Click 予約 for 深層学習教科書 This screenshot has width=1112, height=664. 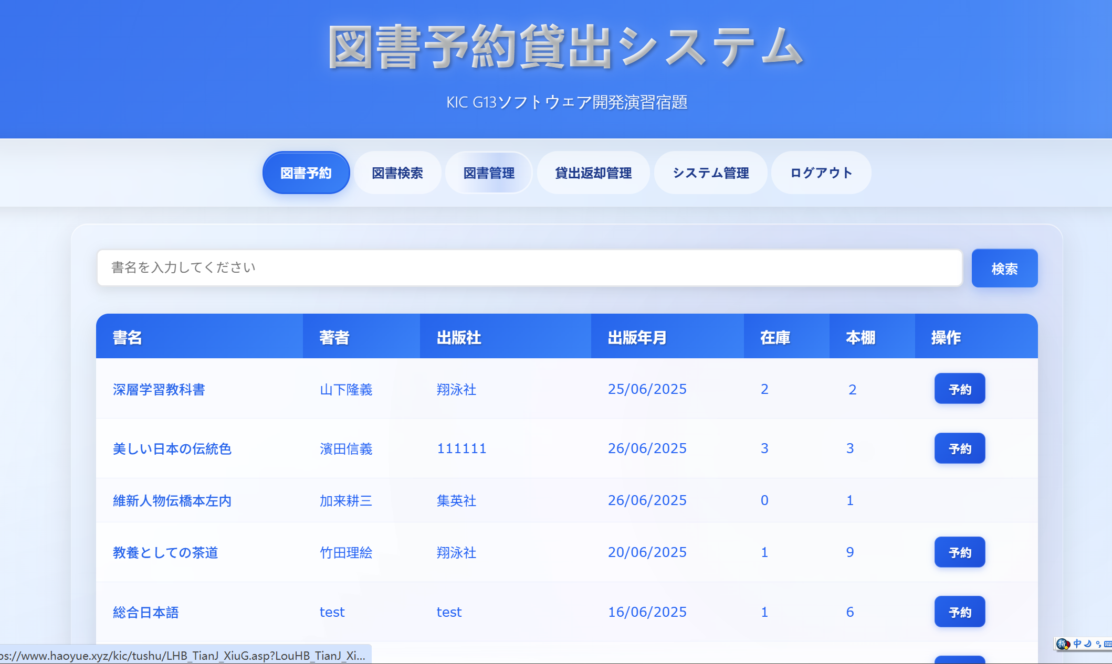959,389
